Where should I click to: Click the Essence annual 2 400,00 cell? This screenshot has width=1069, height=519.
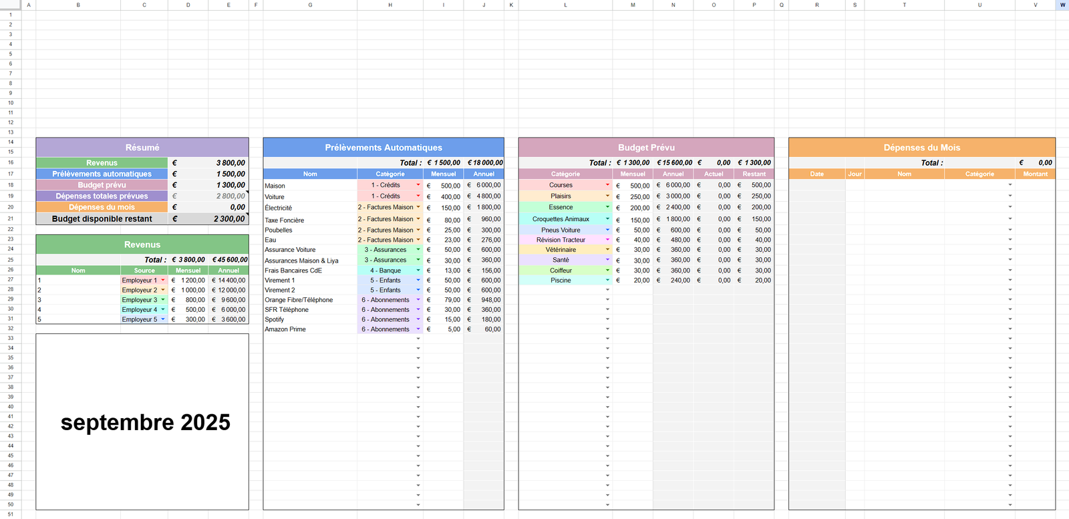coord(673,208)
